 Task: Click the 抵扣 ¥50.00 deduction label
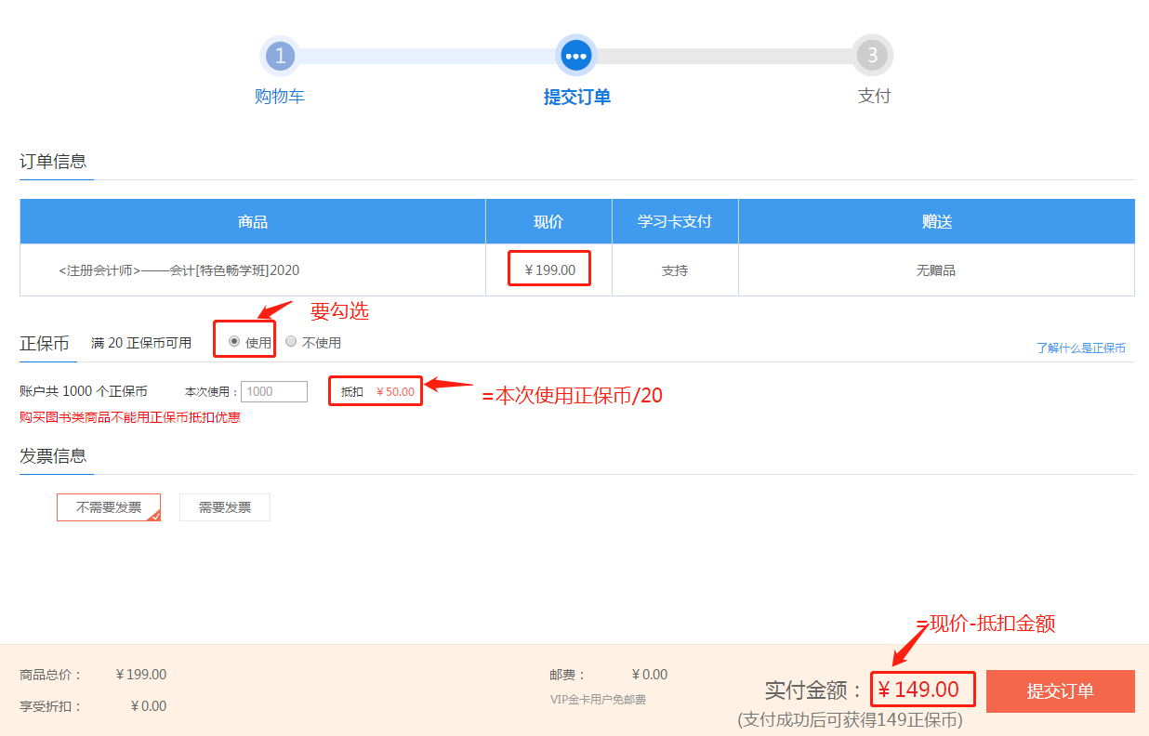pyautogui.click(x=375, y=391)
